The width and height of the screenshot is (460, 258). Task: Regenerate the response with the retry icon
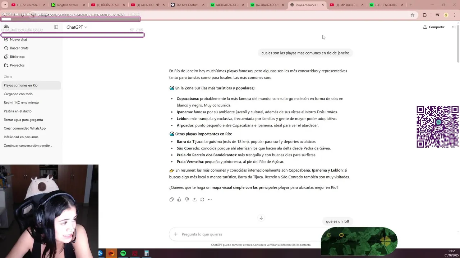202,200
